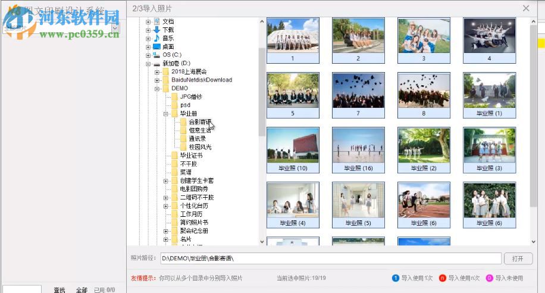Click the Music (音乐) note icon

point(156,38)
